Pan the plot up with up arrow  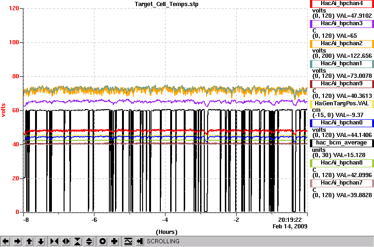pyautogui.click(x=29, y=241)
